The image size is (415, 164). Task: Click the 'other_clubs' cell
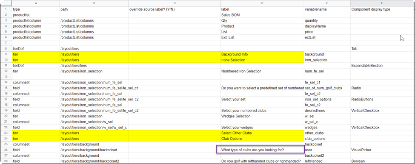tap(327, 133)
